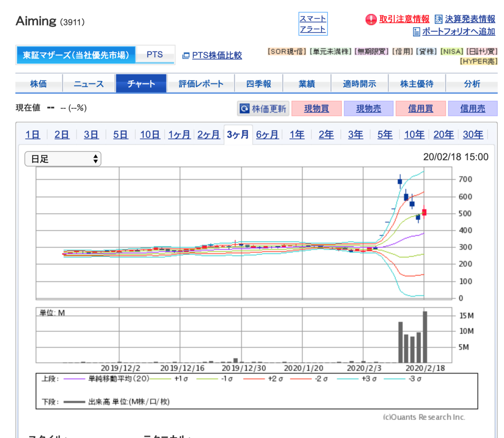Go to the 業績 tab

coord(307,84)
